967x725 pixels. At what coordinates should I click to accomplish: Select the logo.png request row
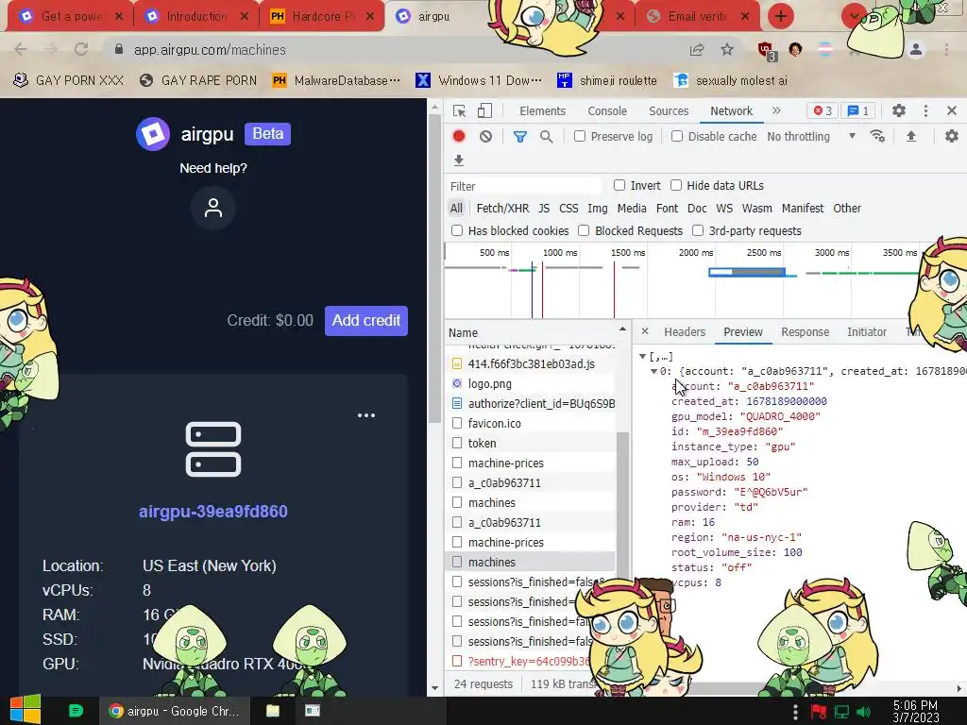(x=530, y=383)
